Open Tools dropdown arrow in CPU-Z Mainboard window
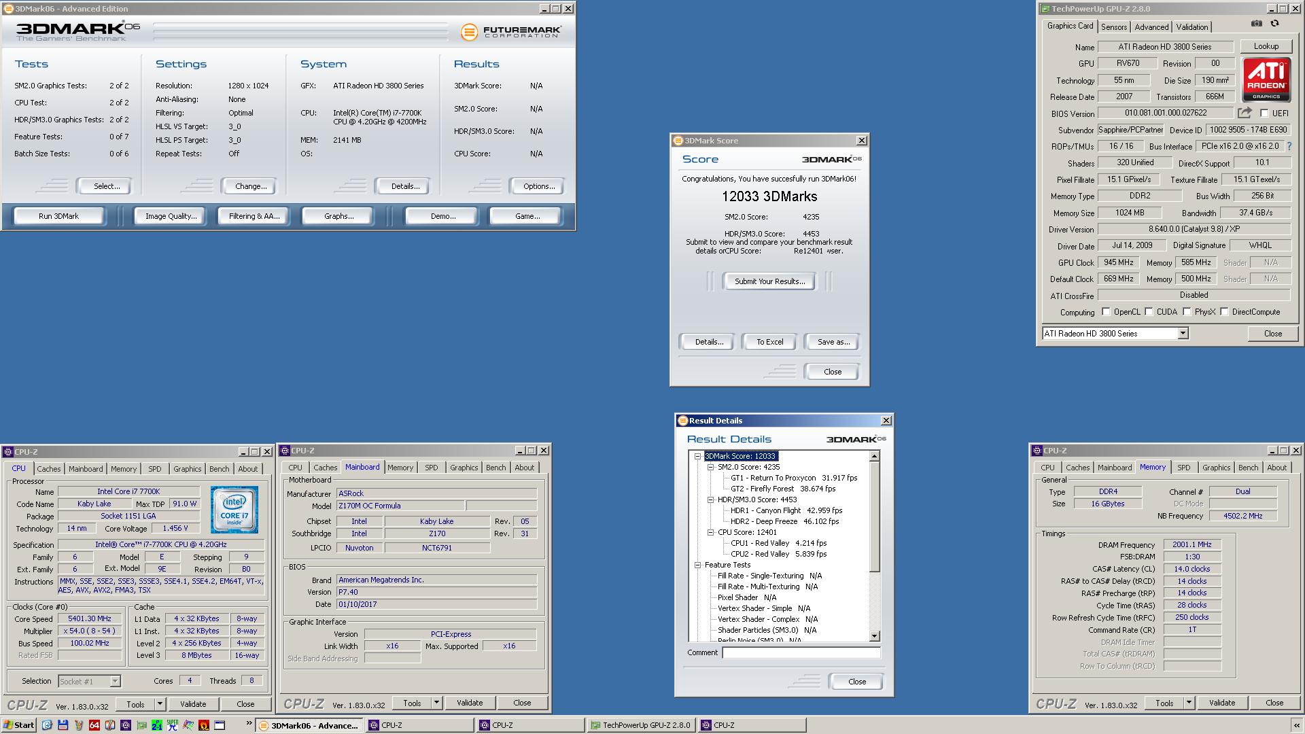The image size is (1305, 734). coord(436,703)
